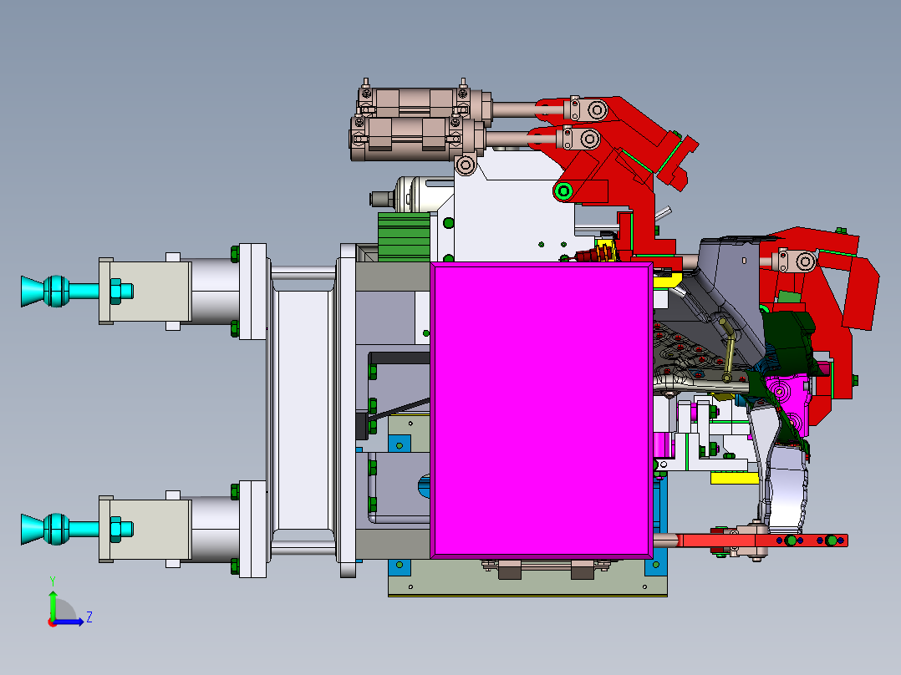Click the Y label on the triad

coord(53,581)
